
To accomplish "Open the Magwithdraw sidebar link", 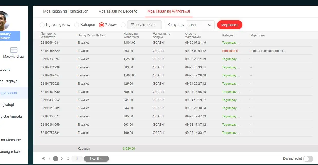I will (14, 56).
